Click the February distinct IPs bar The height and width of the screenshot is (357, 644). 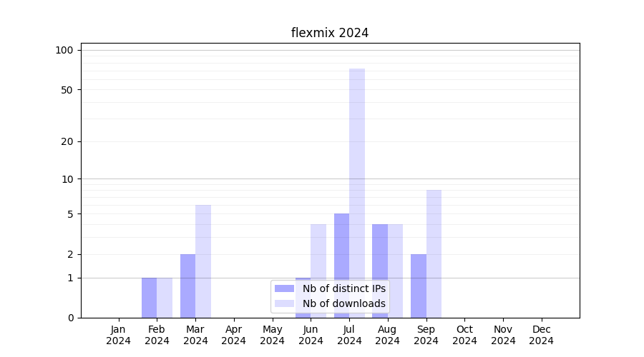[x=149, y=298]
